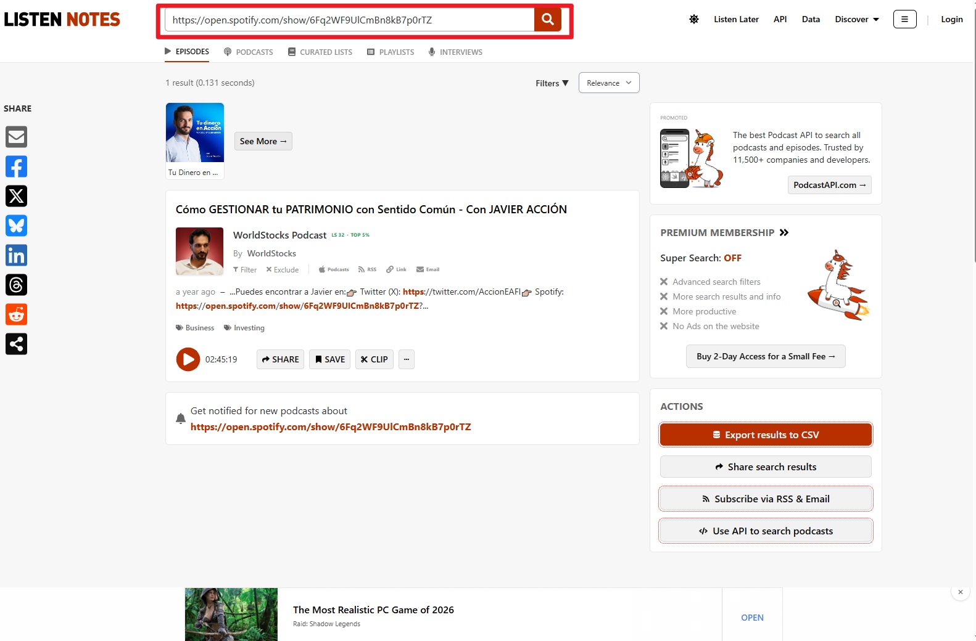Play the episode with red play button
976x641 pixels.
188,359
